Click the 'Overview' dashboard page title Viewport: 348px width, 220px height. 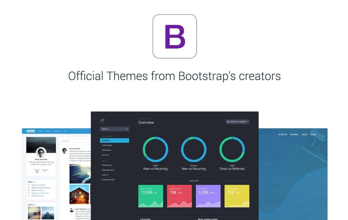click(x=146, y=123)
